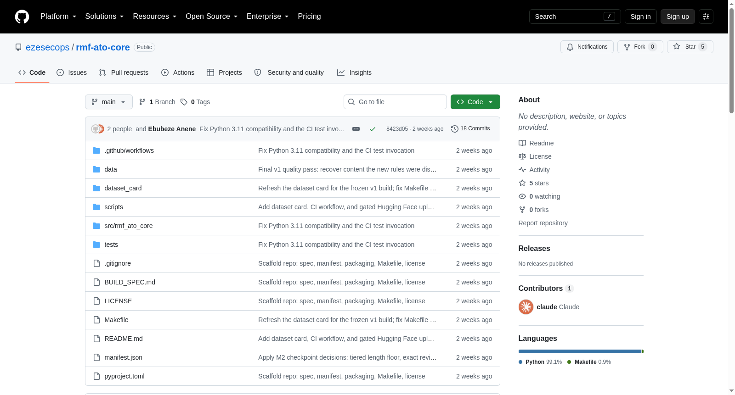Expand the Solutions menu
Viewport: 735px width, 395px height.
click(104, 17)
